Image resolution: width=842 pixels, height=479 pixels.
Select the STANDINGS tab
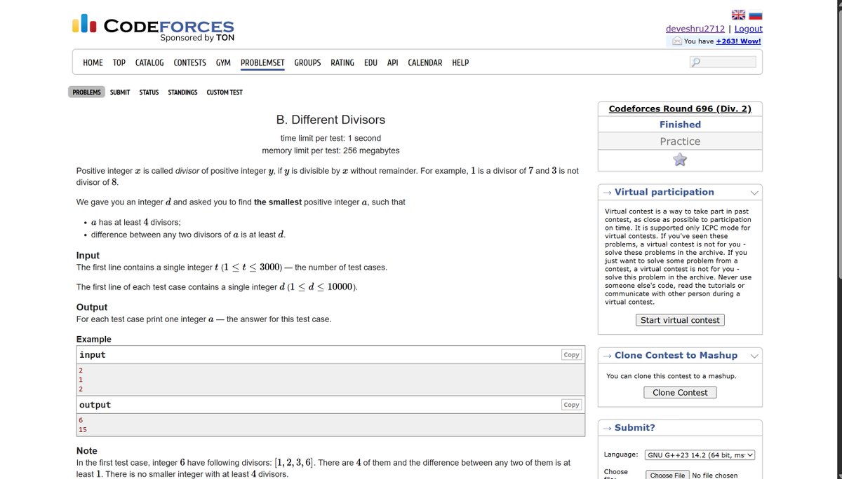tap(182, 92)
